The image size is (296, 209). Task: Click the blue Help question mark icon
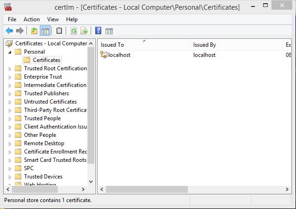98,31
